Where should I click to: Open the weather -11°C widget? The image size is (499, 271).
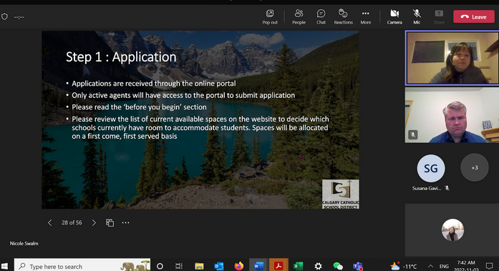click(x=404, y=266)
